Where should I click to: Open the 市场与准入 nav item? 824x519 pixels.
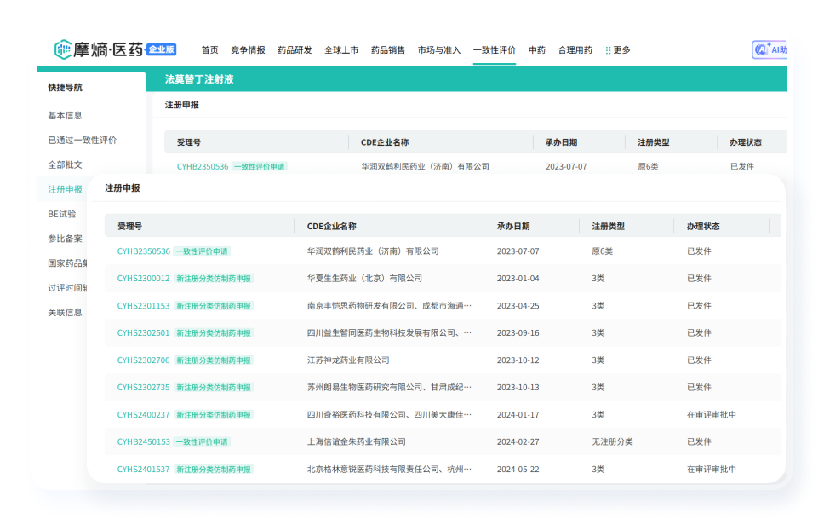pos(438,50)
